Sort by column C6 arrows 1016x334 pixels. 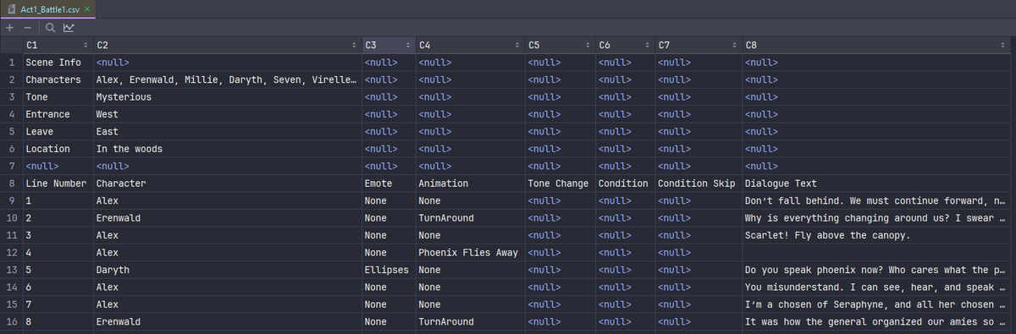coord(647,45)
